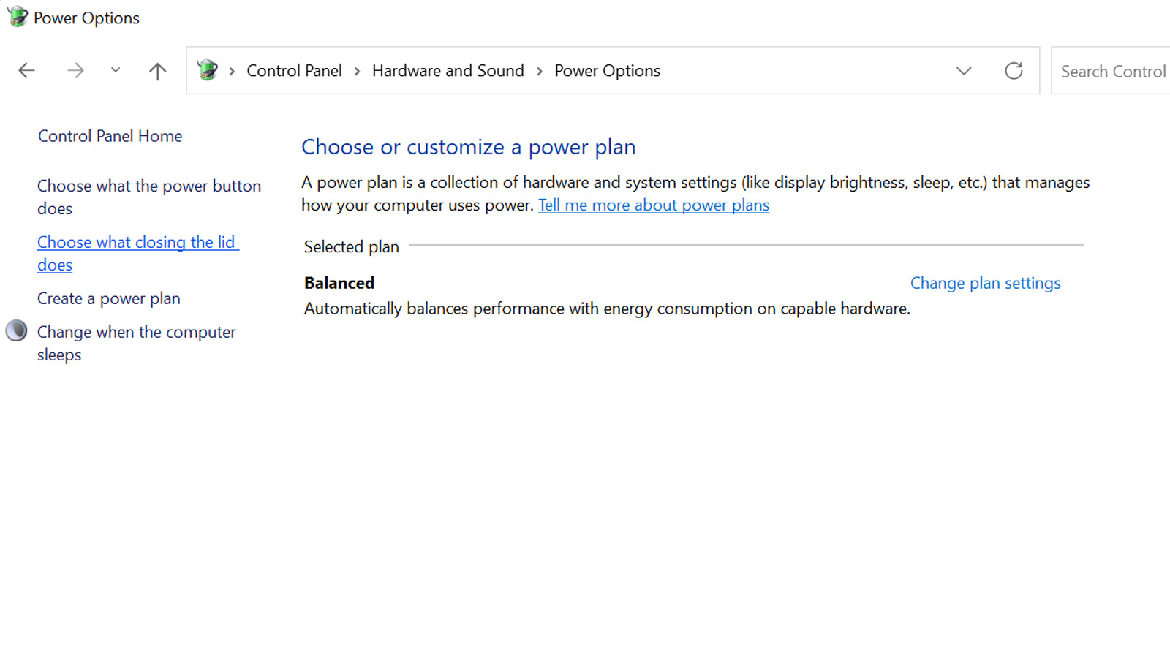Open Control Panel breadcrumb
The width and height of the screenshot is (1170, 658).
(x=294, y=71)
